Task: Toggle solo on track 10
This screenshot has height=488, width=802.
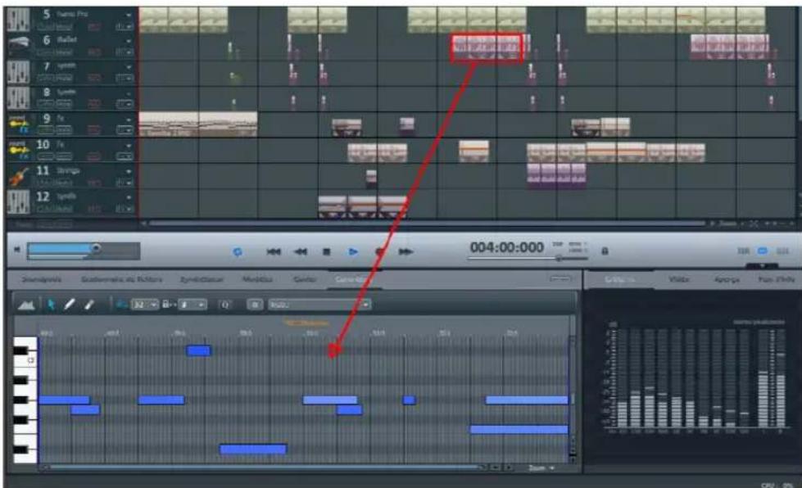Action: [66, 156]
